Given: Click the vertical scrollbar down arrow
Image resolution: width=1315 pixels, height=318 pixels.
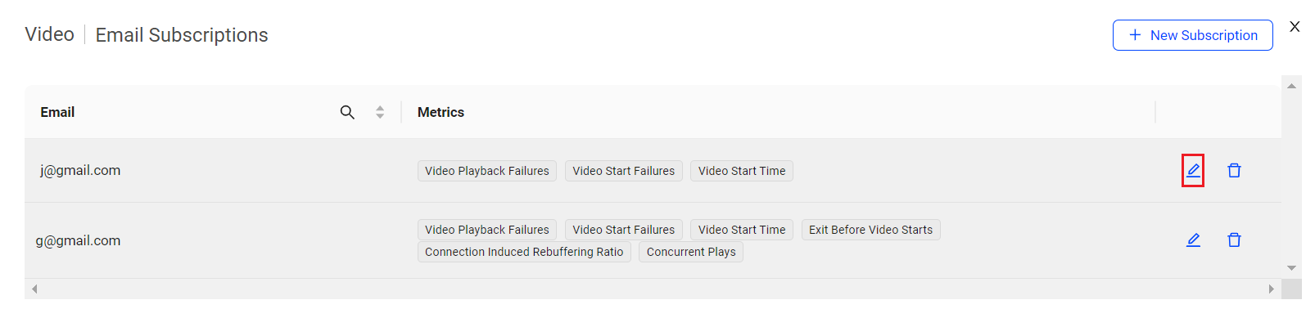Looking at the screenshot, I should (x=1291, y=268).
